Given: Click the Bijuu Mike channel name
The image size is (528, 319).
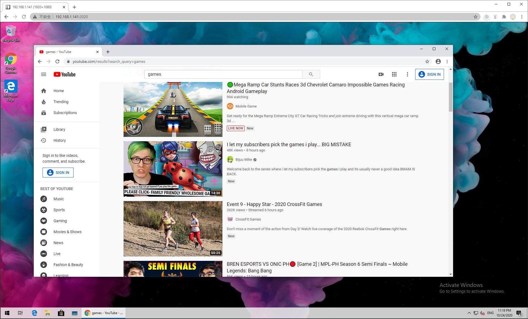Looking at the screenshot, I should [244, 160].
